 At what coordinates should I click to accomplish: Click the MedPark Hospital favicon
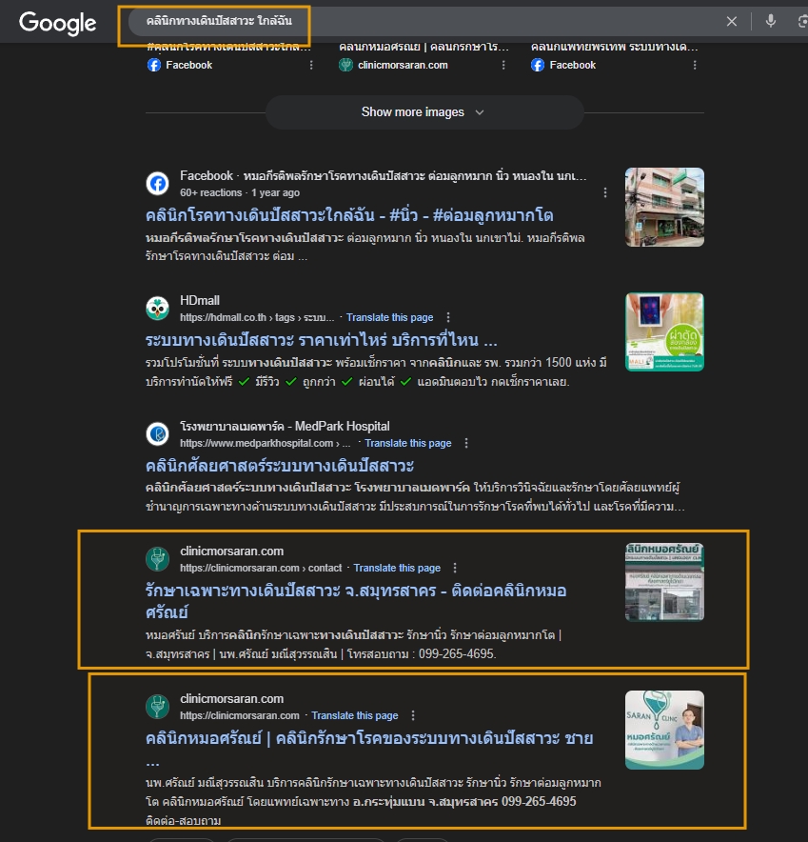point(157,433)
